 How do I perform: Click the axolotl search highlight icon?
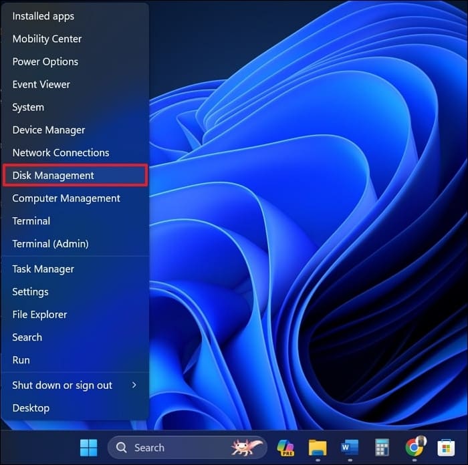coord(242,448)
